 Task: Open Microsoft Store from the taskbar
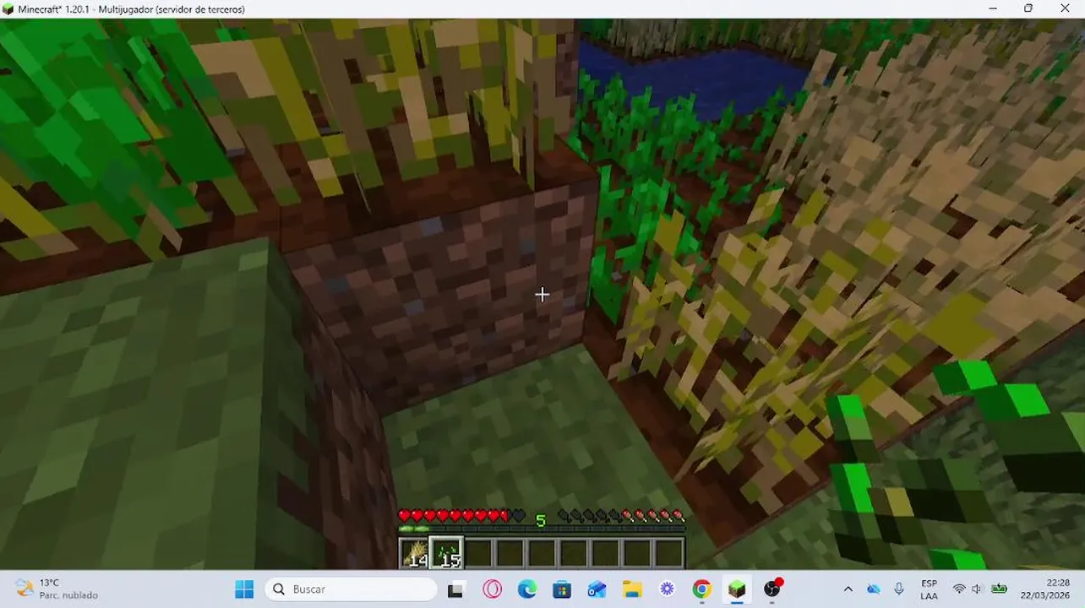click(562, 589)
